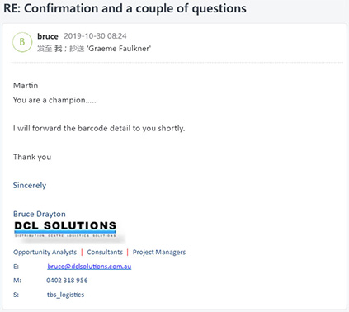349x312 pixels.
Task: Click the Skype ID tbs_logistics
Action: 65,295
